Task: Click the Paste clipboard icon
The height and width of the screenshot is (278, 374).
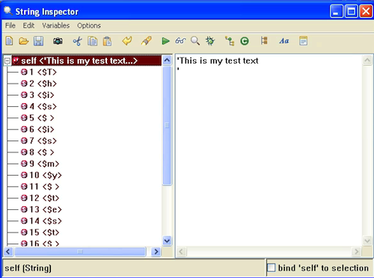Action: pos(107,41)
